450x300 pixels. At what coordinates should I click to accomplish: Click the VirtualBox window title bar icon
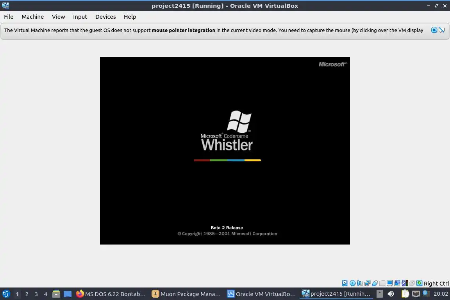click(x=5, y=6)
